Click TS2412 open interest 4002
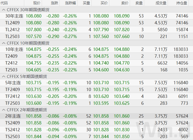This screenshot has width=193, height=140. tap(183, 130)
